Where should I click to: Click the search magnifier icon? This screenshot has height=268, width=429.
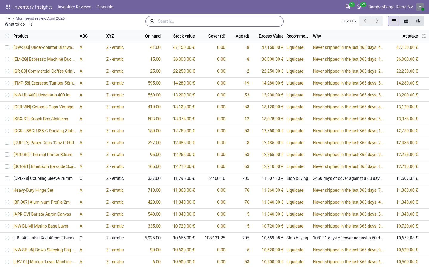tap(152, 21)
